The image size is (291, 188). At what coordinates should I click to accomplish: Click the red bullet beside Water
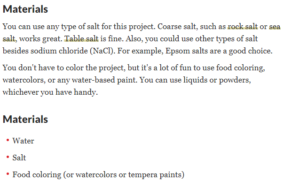pos(8,140)
